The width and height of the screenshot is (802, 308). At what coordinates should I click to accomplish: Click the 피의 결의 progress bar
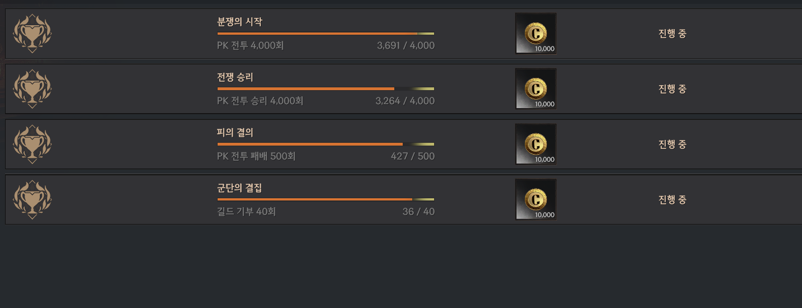pyautogui.click(x=325, y=144)
